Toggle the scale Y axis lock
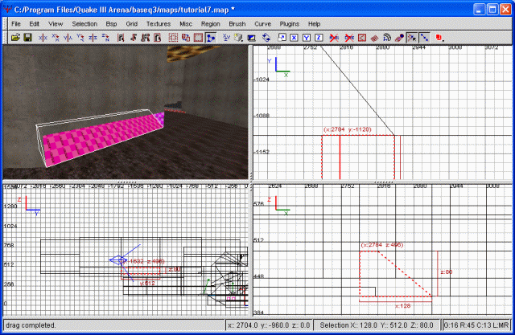515x335 pixels. click(307, 38)
